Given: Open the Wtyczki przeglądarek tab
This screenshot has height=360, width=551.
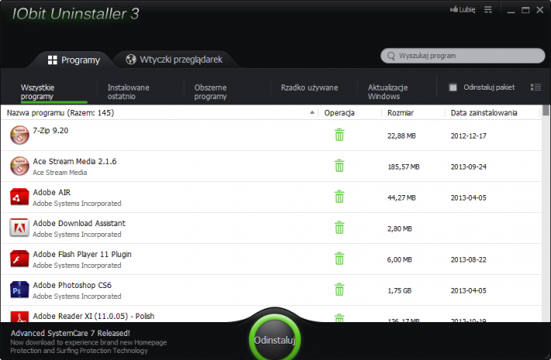Looking at the screenshot, I should point(175,60).
